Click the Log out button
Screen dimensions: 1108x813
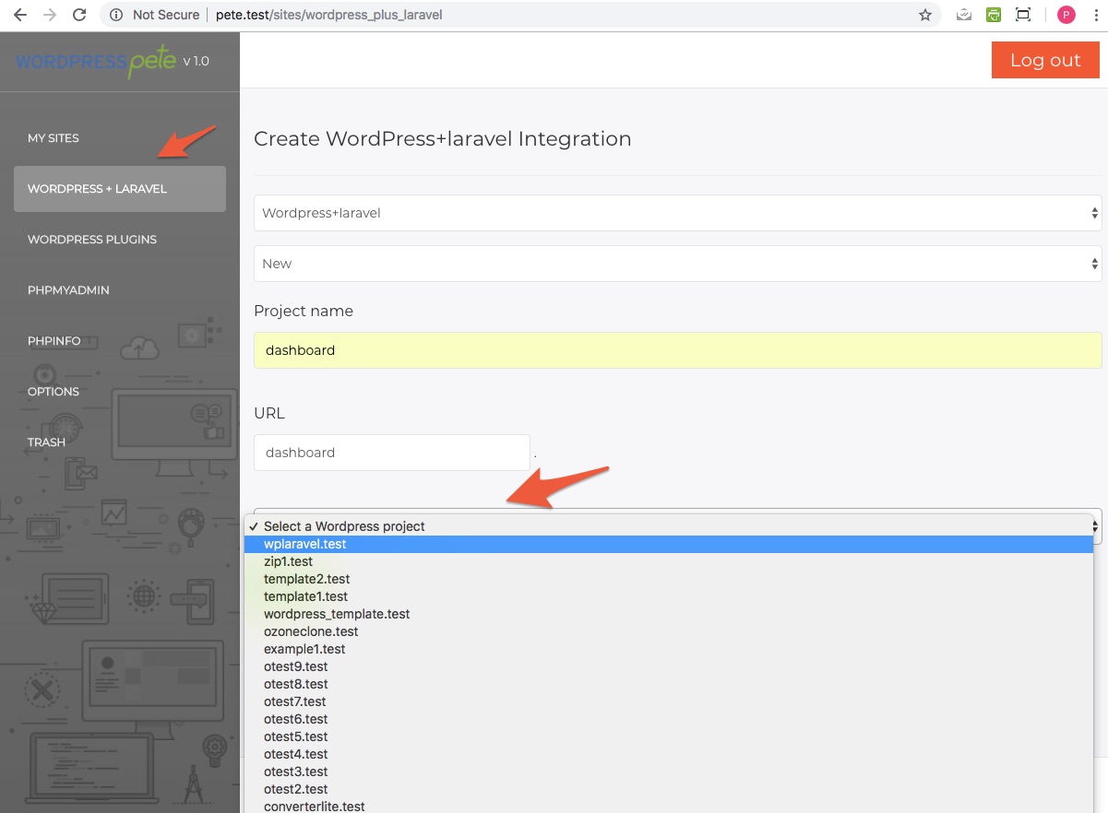pos(1045,60)
